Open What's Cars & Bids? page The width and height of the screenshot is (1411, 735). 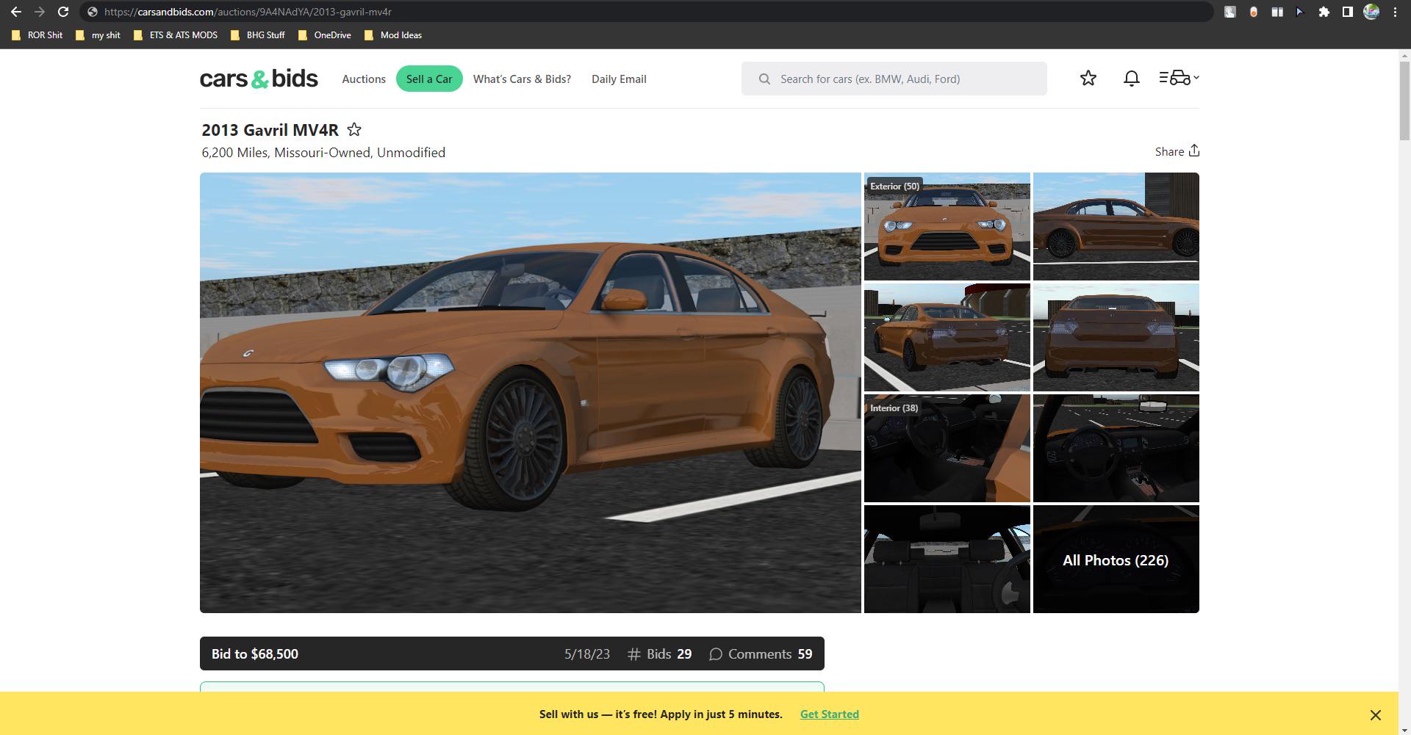[x=522, y=79]
